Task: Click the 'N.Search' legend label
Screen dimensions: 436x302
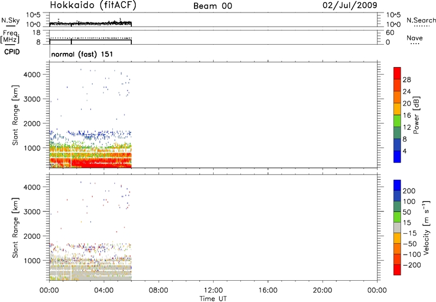Action: [x=421, y=20]
